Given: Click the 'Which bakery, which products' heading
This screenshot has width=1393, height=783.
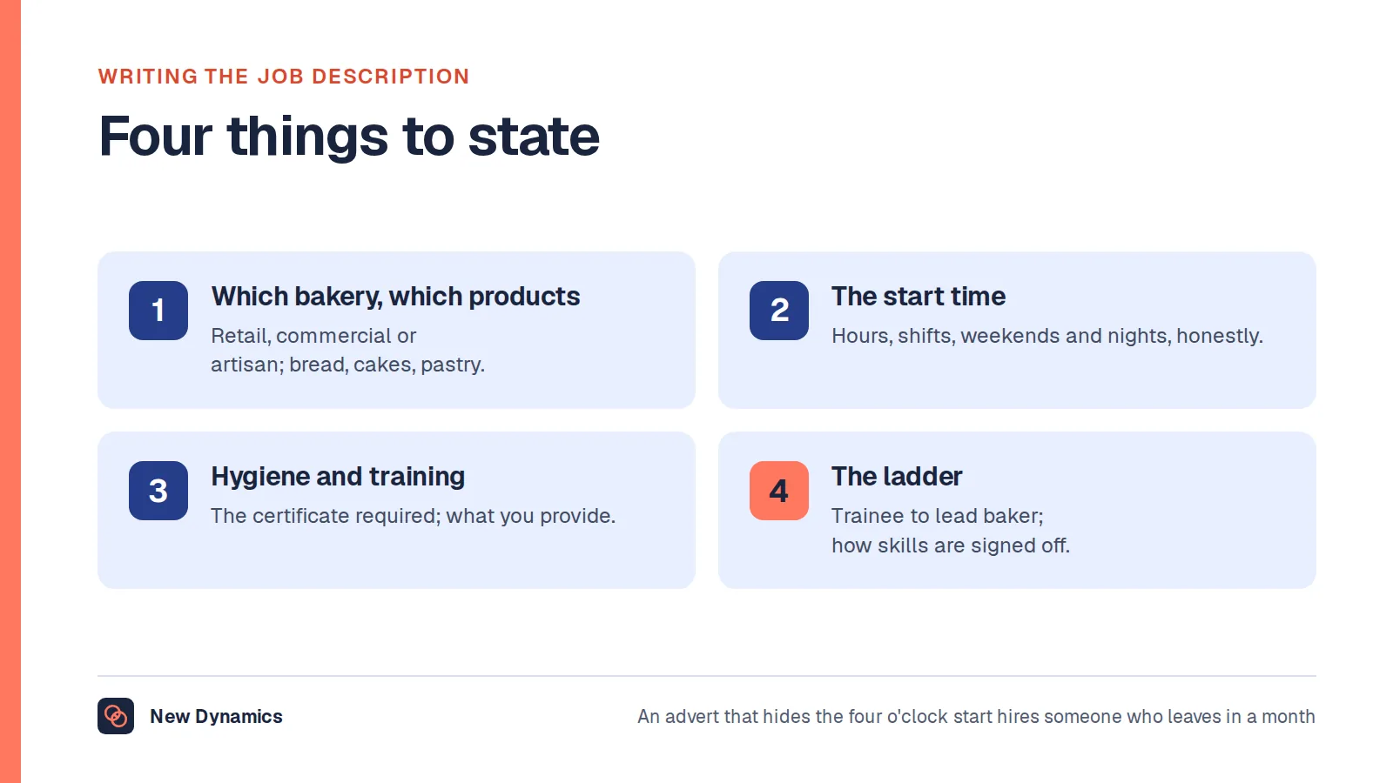Looking at the screenshot, I should pos(395,297).
